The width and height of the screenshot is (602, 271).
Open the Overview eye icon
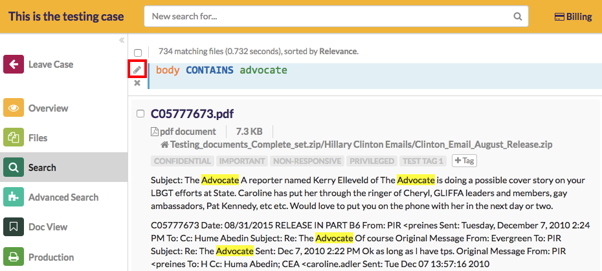[14, 108]
